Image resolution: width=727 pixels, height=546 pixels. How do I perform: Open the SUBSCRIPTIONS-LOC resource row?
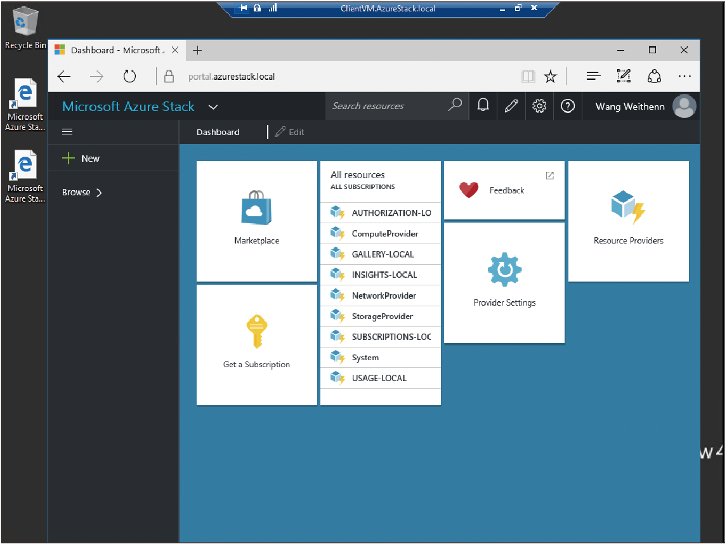pyautogui.click(x=380, y=337)
